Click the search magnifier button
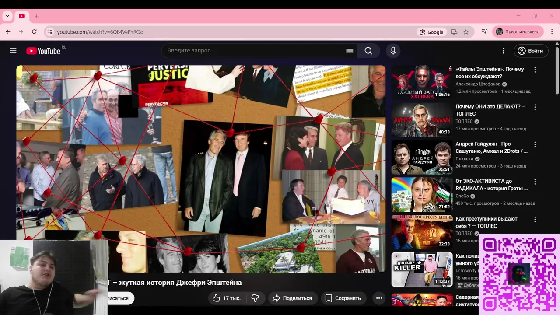 [368, 51]
